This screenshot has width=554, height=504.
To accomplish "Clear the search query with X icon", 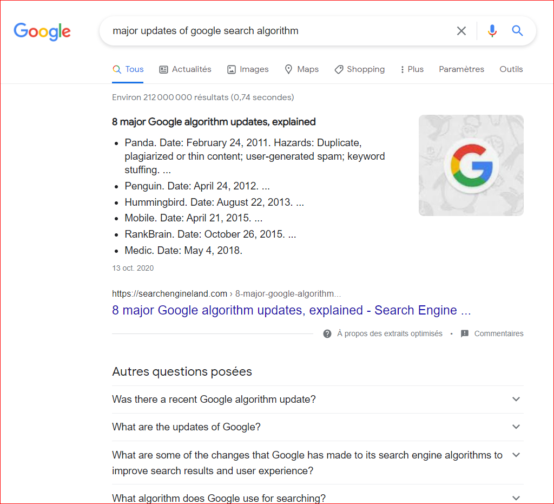I will (461, 31).
